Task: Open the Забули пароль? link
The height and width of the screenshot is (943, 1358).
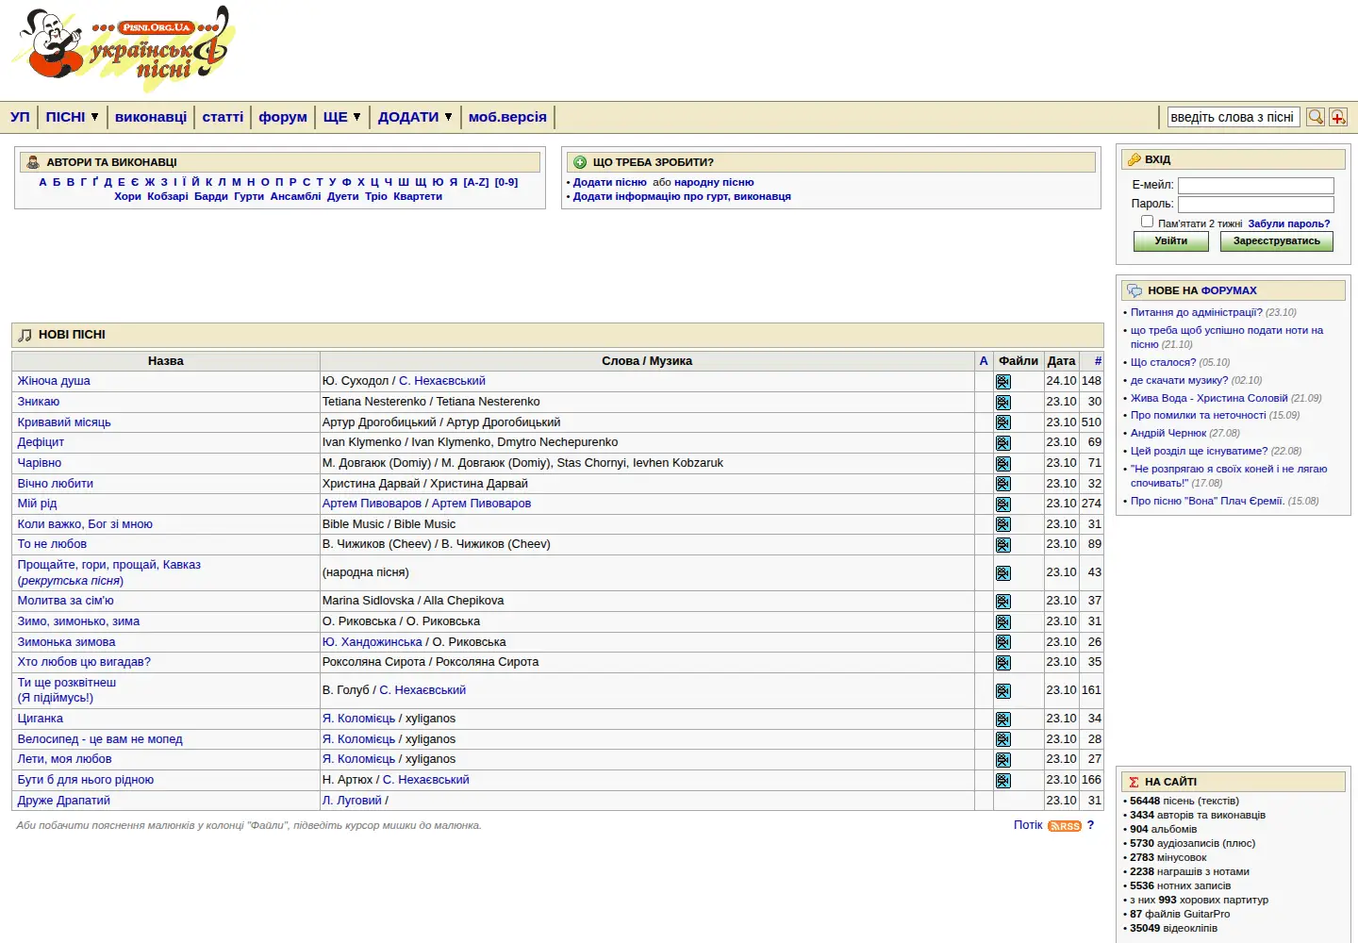Action: (x=1289, y=224)
